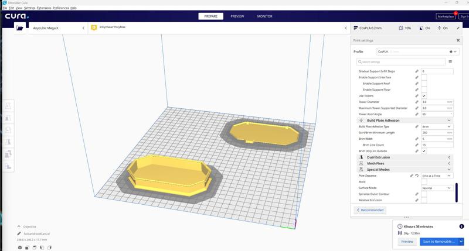Switch to the PREVIEW stage tab
The height and width of the screenshot is (251, 469).
(237, 16)
